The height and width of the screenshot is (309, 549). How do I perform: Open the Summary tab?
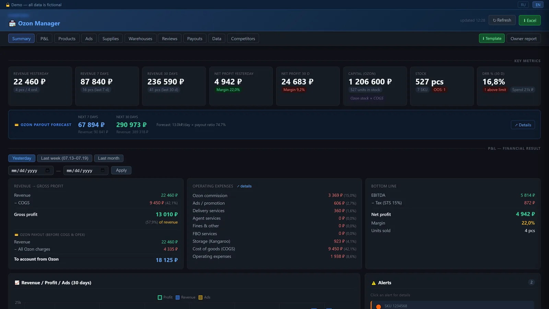21,38
